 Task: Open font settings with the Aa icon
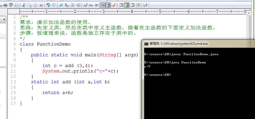coord(85,5)
